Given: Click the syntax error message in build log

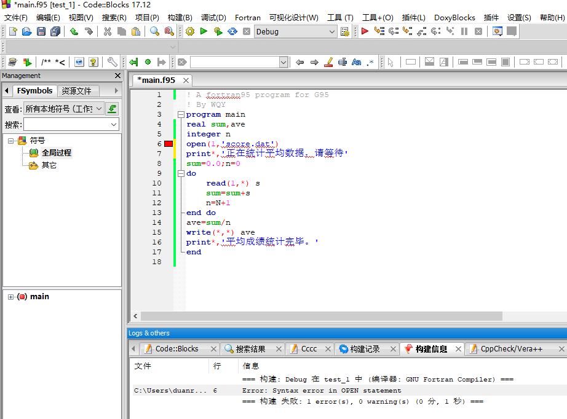Looking at the screenshot, I should (322, 390).
